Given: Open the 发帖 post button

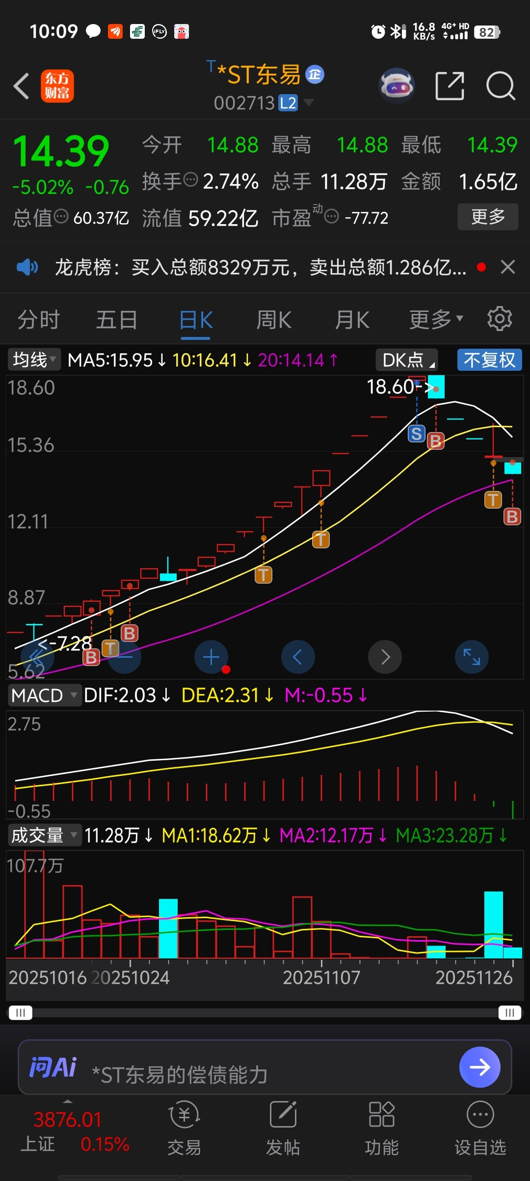Looking at the screenshot, I should 283,1128.
